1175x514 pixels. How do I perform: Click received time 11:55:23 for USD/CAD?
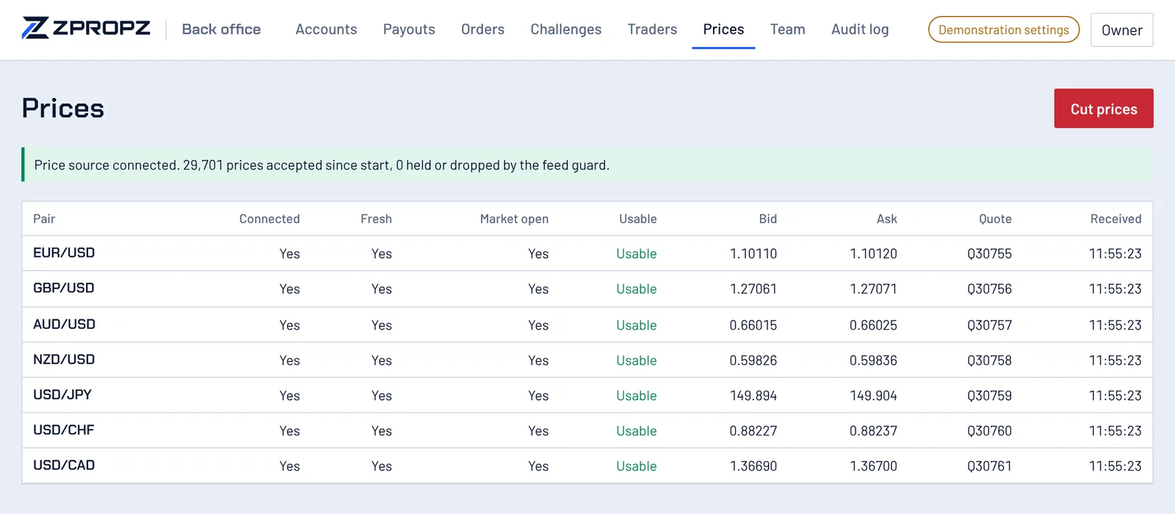[x=1115, y=466]
